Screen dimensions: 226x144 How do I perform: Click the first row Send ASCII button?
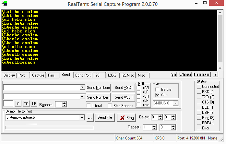124,88
